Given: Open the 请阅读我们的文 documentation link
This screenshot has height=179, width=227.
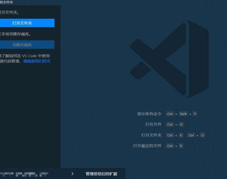Looking at the screenshot, I should [x=37, y=61].
